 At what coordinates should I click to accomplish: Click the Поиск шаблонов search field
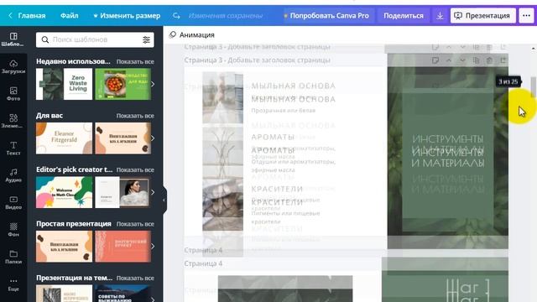click(95, 39)
